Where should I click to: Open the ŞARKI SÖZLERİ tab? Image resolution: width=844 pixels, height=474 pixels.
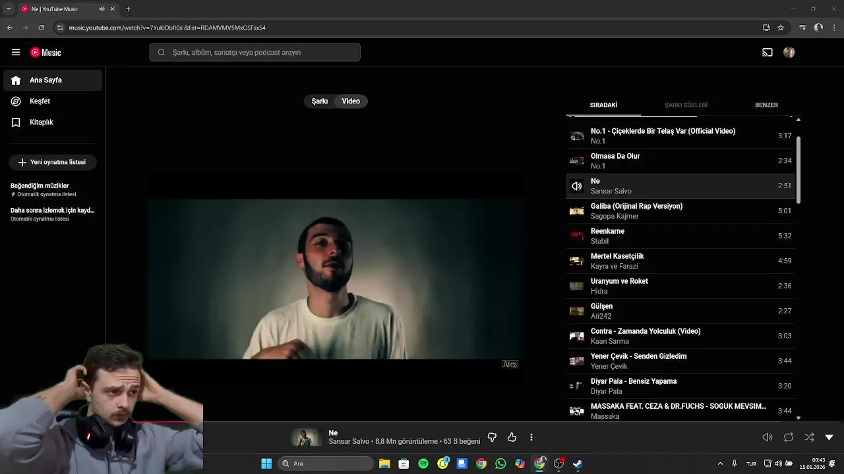pos(686,105)
